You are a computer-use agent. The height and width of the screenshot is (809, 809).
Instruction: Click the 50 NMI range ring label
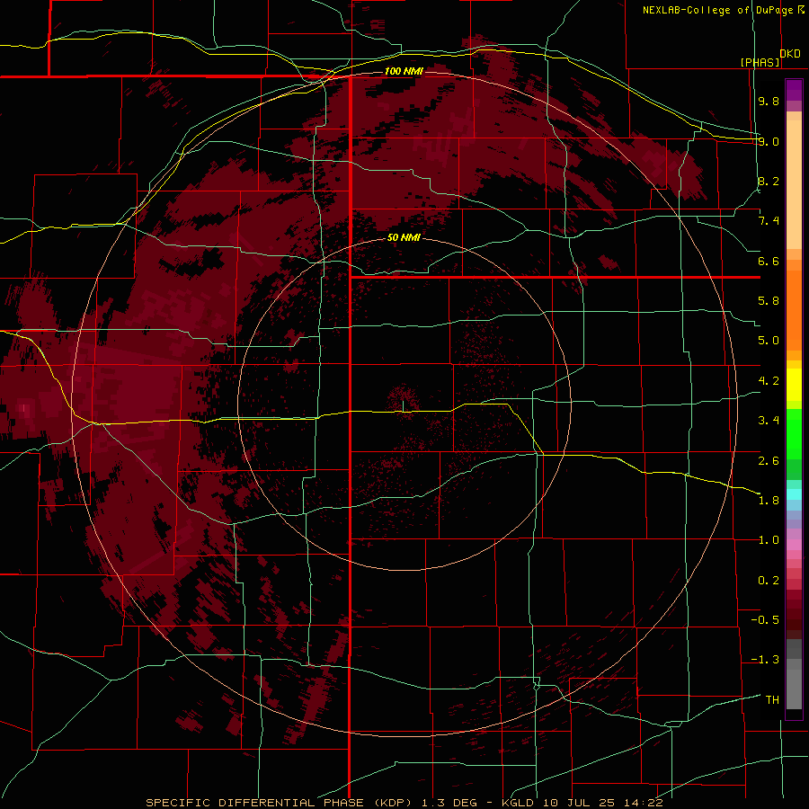click(404, 237)
